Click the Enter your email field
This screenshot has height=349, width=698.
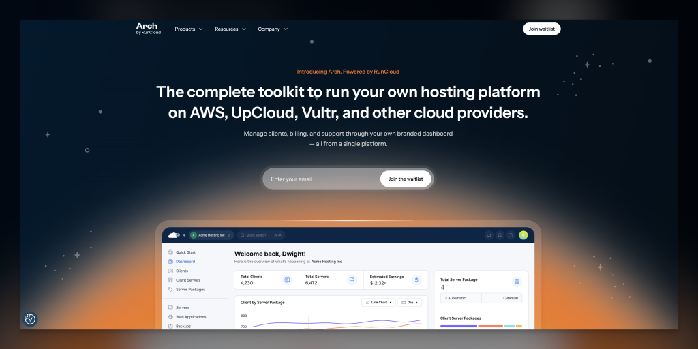coord(320,179)
